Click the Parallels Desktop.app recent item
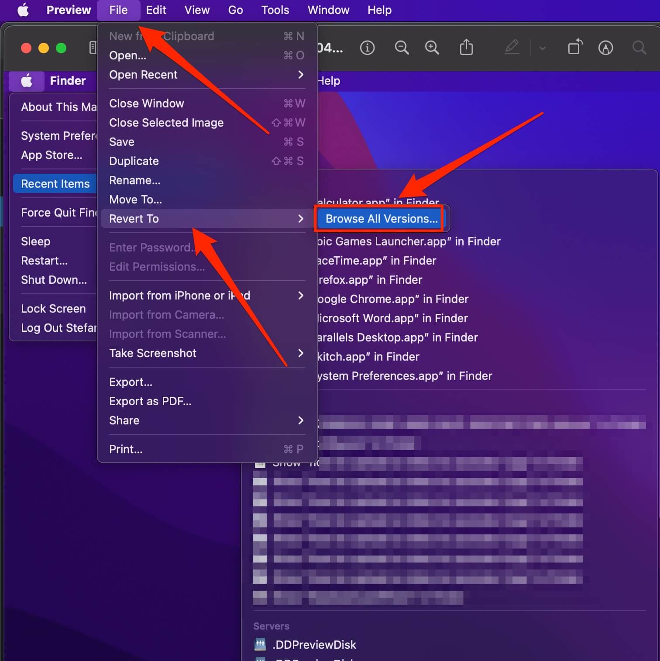Viewport: 660px width, 661px height. [397, 337]
